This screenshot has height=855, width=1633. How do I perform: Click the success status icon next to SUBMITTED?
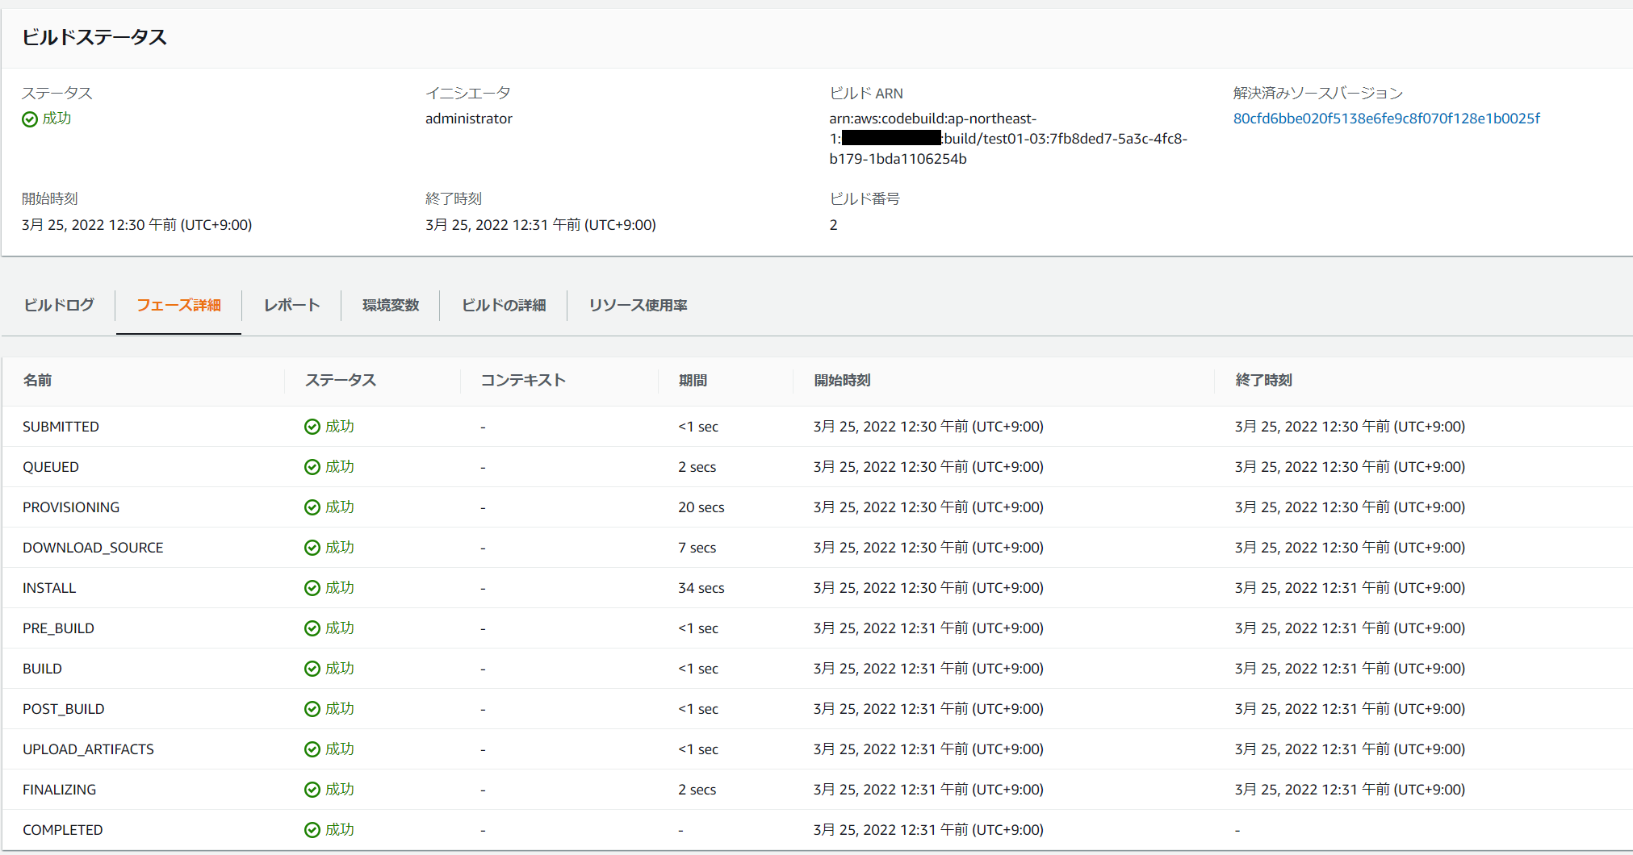[312, 426]
